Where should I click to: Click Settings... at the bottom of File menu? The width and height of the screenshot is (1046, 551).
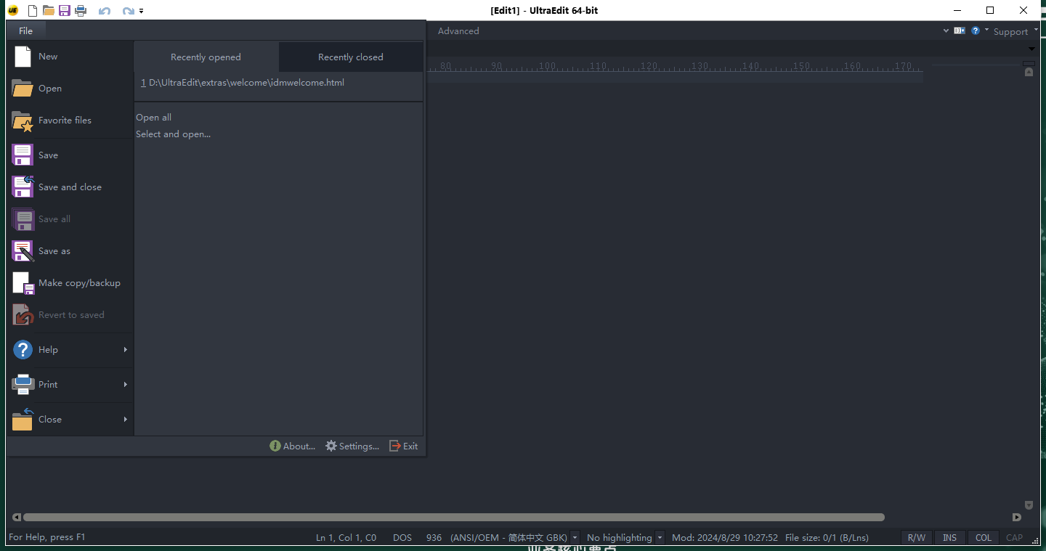tap(352, 446)
